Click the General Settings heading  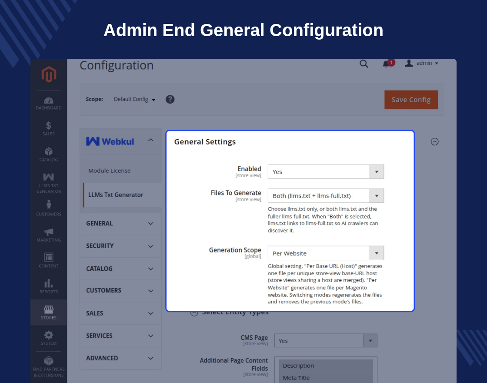coord(205,142)
